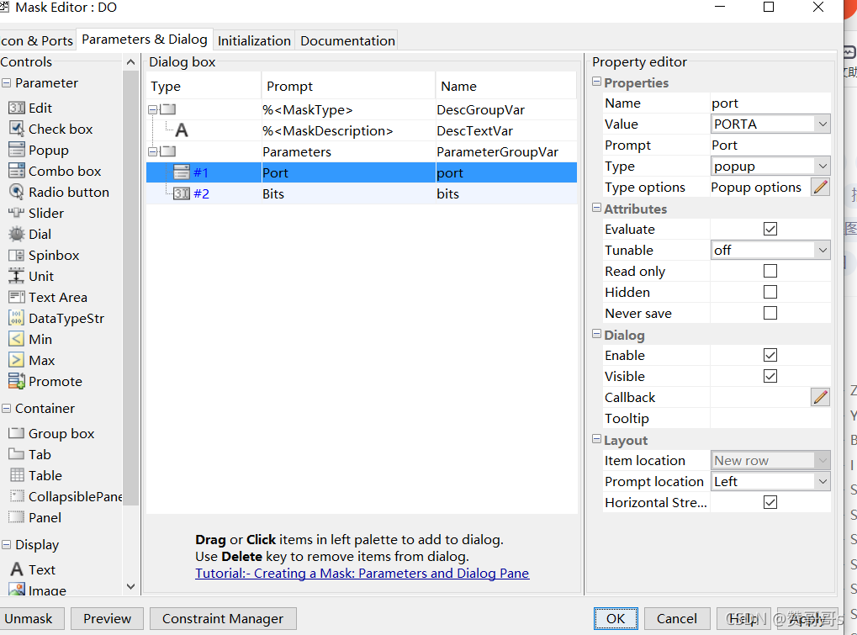Add a Min control
The width and height of the screenshot is (857, 635).
[30, 339]
